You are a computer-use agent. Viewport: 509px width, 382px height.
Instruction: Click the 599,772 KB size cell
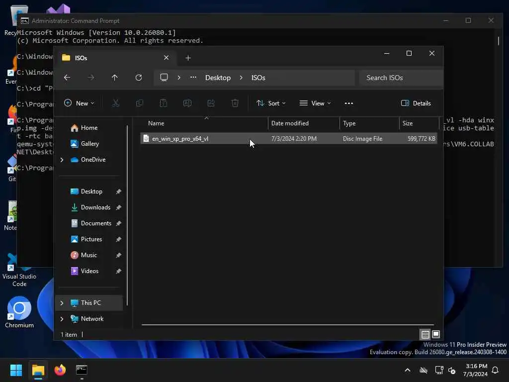click(422, 139)
